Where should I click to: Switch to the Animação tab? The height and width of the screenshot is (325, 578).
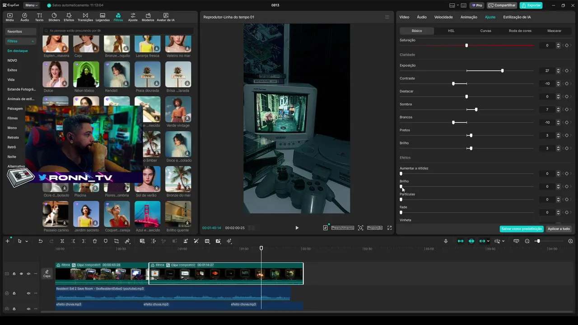click(x=469, y=17)
